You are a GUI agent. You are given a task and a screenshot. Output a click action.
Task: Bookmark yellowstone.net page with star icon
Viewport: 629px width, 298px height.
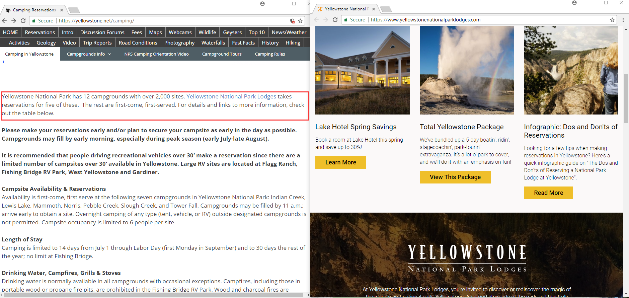tap(300, 21)
